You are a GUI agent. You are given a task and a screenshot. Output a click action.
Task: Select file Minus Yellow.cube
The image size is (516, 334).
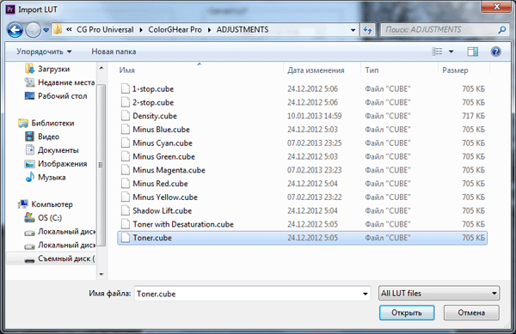click(303, 197)
